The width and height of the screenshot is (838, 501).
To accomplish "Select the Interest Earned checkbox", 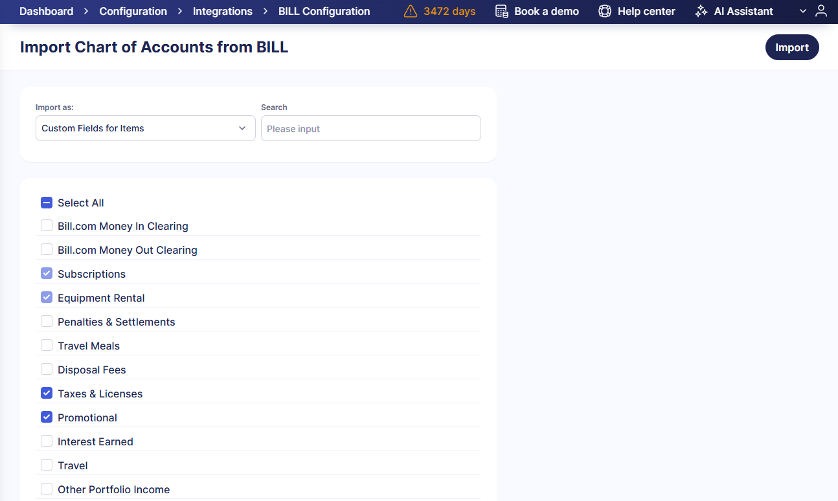I will (x=47, y=441).
